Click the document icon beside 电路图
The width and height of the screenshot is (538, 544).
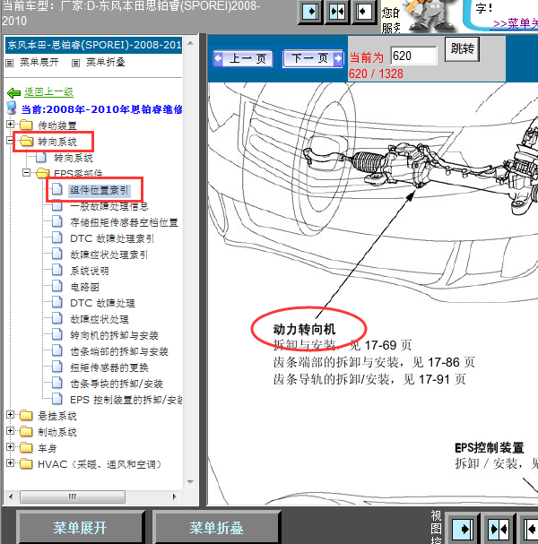[x=56, y=286]
